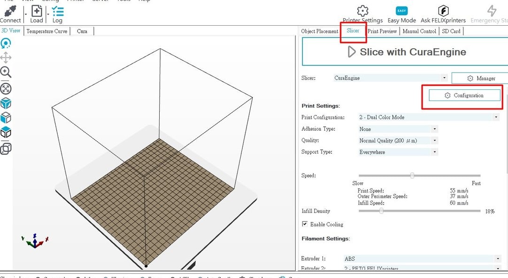Click the Ask FELIXprinters icon
The height and width of the screenshot is (278, 508).
click(x=443, y=12)
